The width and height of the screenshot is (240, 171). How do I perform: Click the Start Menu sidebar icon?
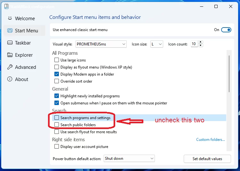point(10,31)
